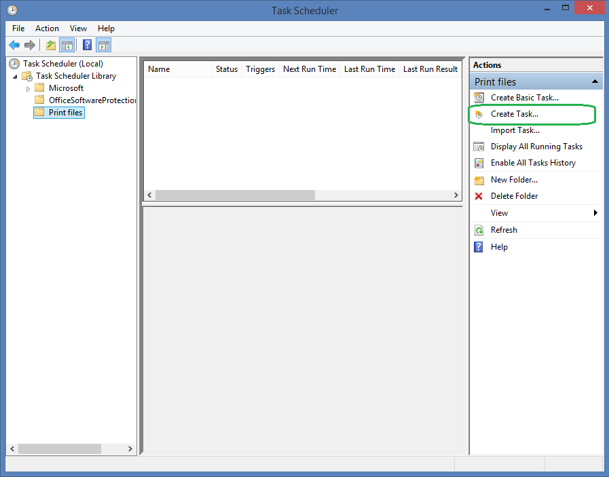Click the Microsoft folder icon

coord(39,88)
